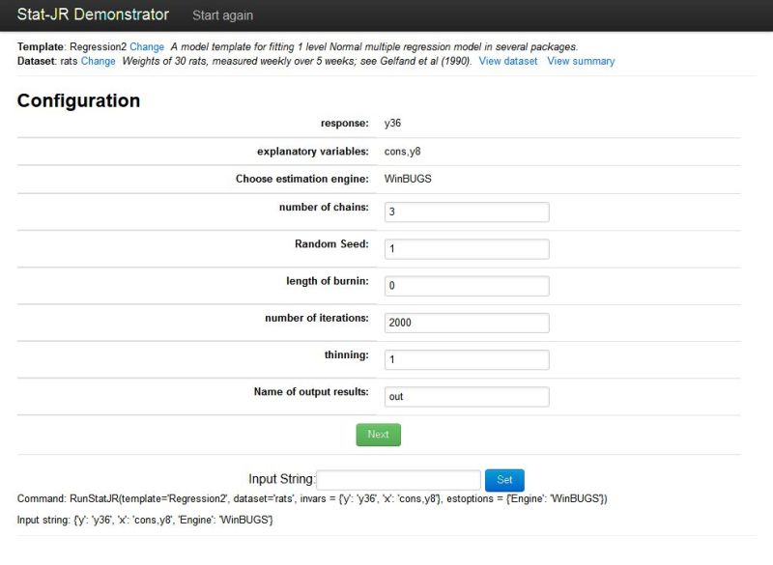
Task: Click the cons,y8 explanatory variables value
Action: pos(402,152)
